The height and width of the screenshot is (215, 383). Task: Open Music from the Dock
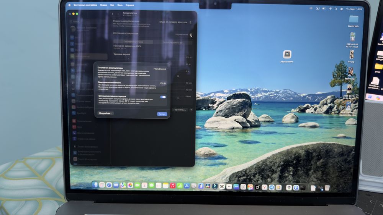(173, 186)
